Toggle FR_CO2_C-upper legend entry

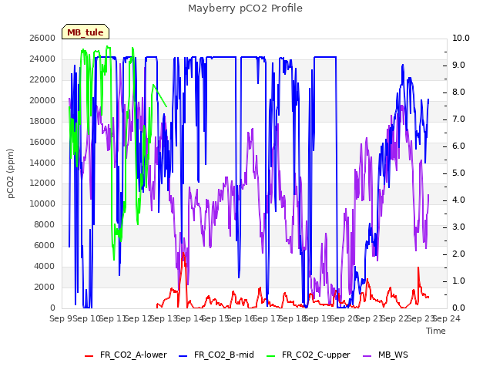(308, 355)
